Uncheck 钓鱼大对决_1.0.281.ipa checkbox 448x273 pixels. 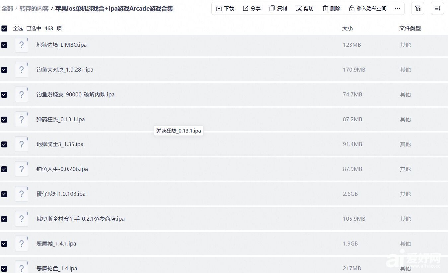(x=4, y=70)
